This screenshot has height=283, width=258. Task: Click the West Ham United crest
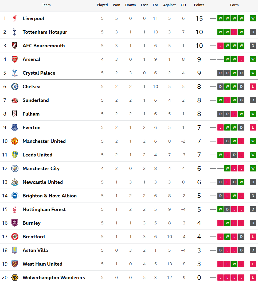coord(15,264)
